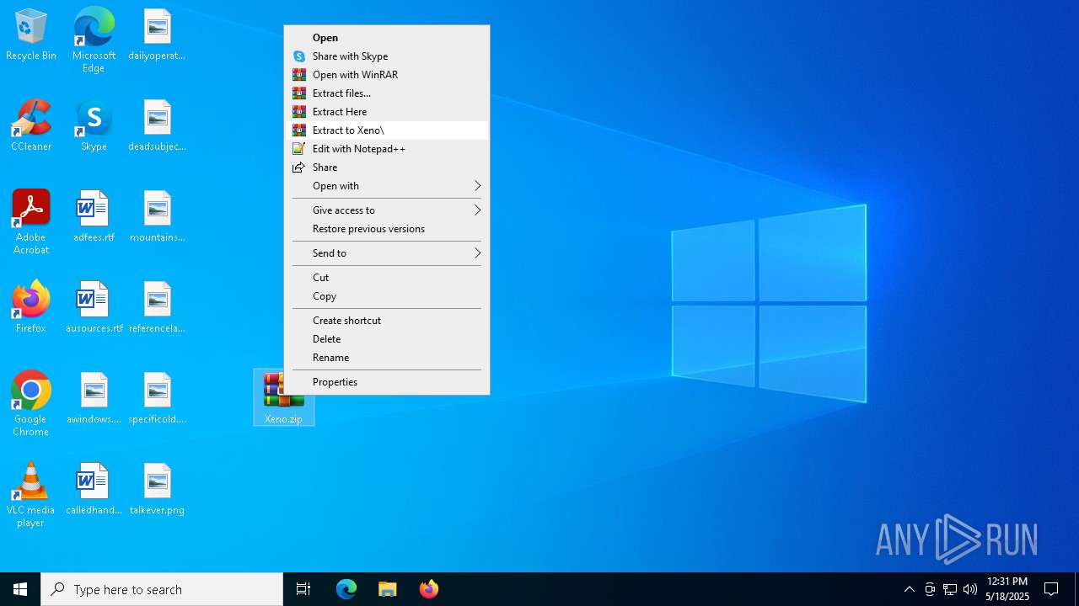The image size is (1079, 606).
Task: Select the specificold... image file
Action: [x=157, y=399]
